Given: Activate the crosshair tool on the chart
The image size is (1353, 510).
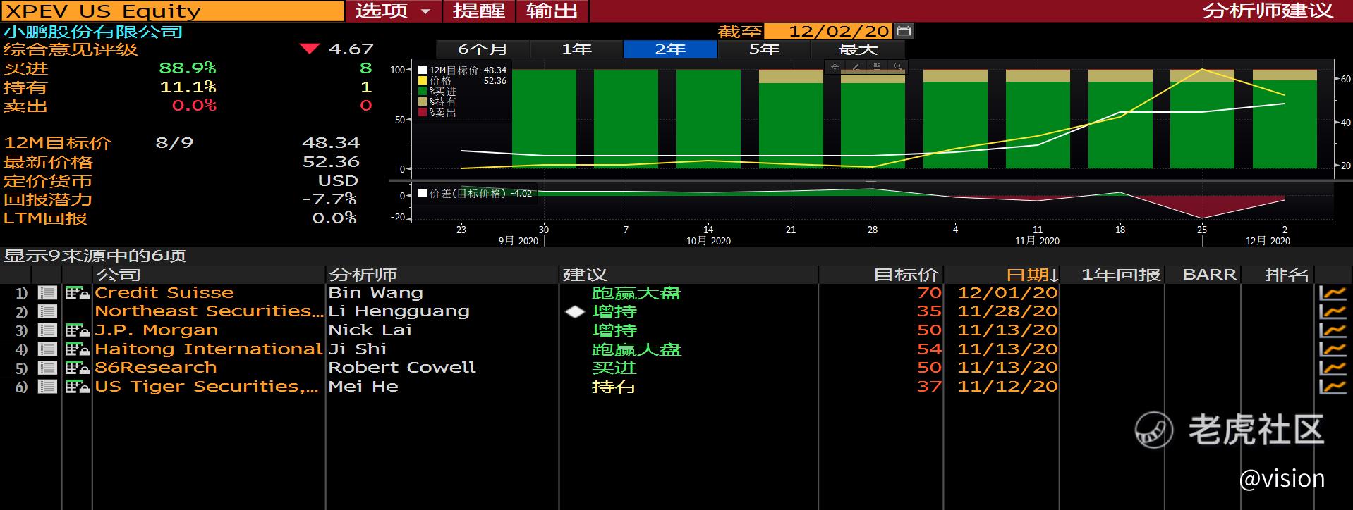Looking at the screenshot, I should coord(835,67).
